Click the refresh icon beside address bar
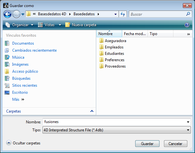Image resolution: width=195 pixels, height=153 pixels. tap(123, 14)
